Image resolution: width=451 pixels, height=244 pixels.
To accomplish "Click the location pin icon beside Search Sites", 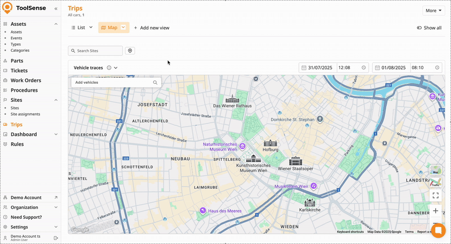I will tap(130, 51).
